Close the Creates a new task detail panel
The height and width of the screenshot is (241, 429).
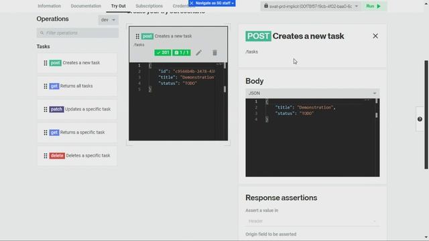[x=375, y=36]
